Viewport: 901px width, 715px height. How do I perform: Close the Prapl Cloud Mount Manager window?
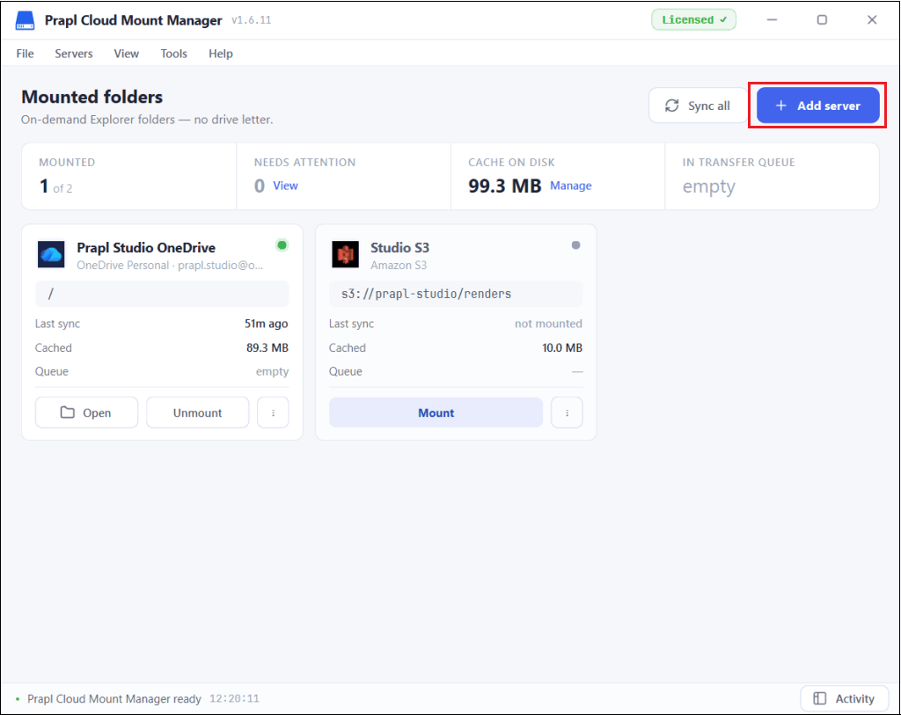click(x=872, y=19)
